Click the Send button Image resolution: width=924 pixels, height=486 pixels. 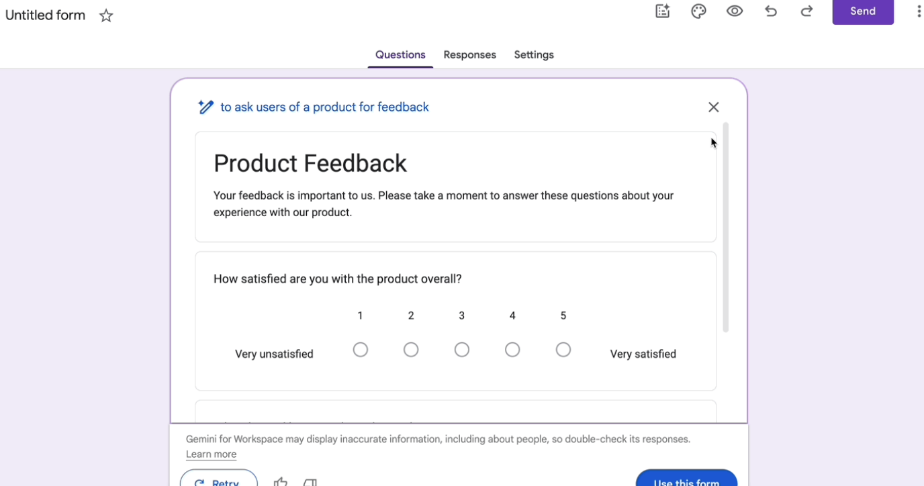(x=863, y=11)
